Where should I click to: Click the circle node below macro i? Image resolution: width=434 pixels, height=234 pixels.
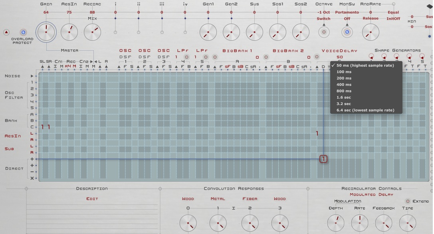coord(115,32)
